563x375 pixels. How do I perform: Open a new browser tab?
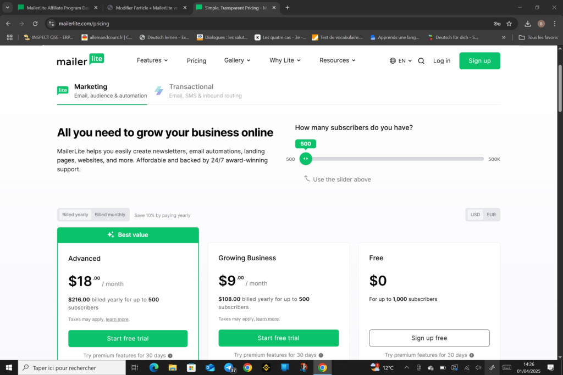point(287,8)
